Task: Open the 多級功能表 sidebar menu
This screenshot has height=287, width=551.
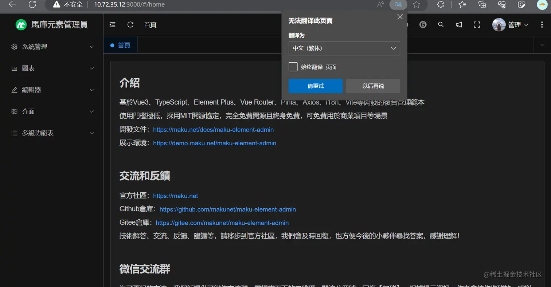Action: (52, 133)
